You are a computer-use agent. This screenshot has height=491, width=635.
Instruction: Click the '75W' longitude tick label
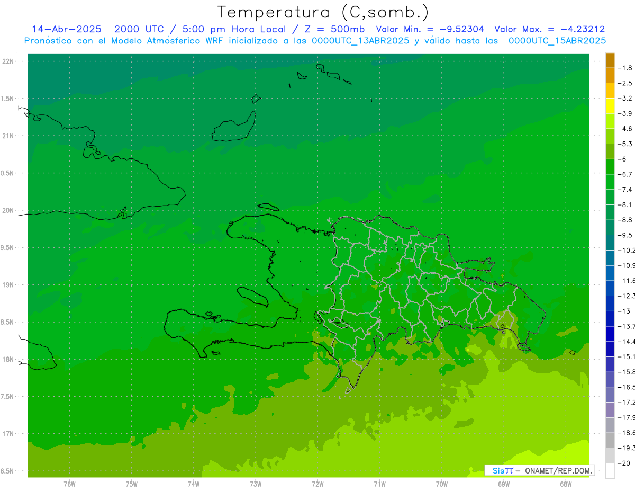(x=132, y=484)
